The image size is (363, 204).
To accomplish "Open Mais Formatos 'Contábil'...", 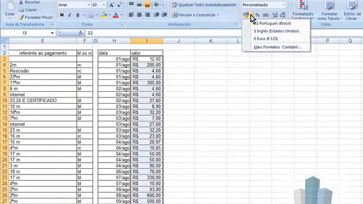I will click(x=276, y=47).
